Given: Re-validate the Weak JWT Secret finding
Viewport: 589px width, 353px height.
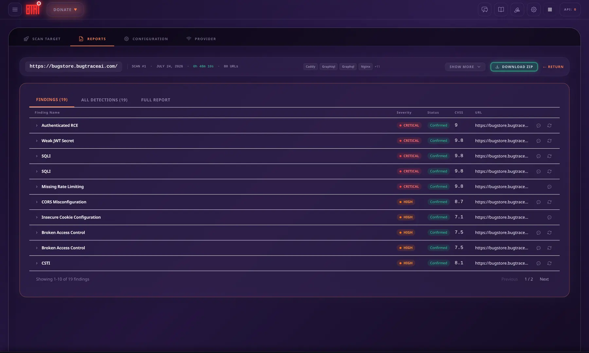Looking at the screenshot, I should [549, 141].
